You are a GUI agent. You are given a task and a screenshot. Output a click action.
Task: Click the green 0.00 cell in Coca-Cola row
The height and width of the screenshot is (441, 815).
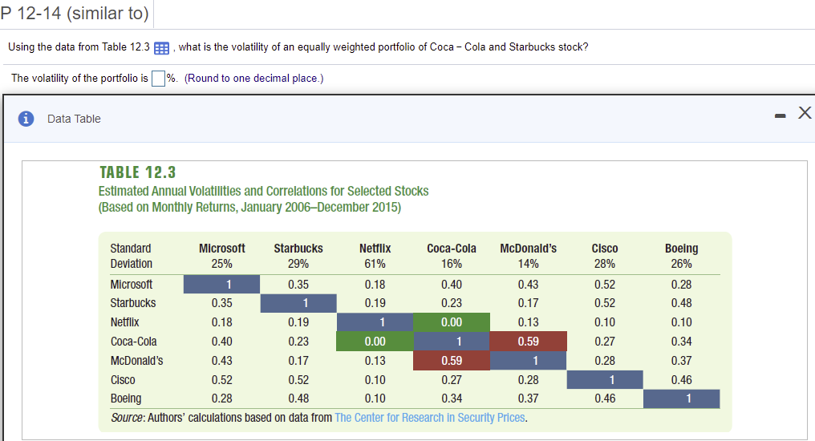(375, 342)
